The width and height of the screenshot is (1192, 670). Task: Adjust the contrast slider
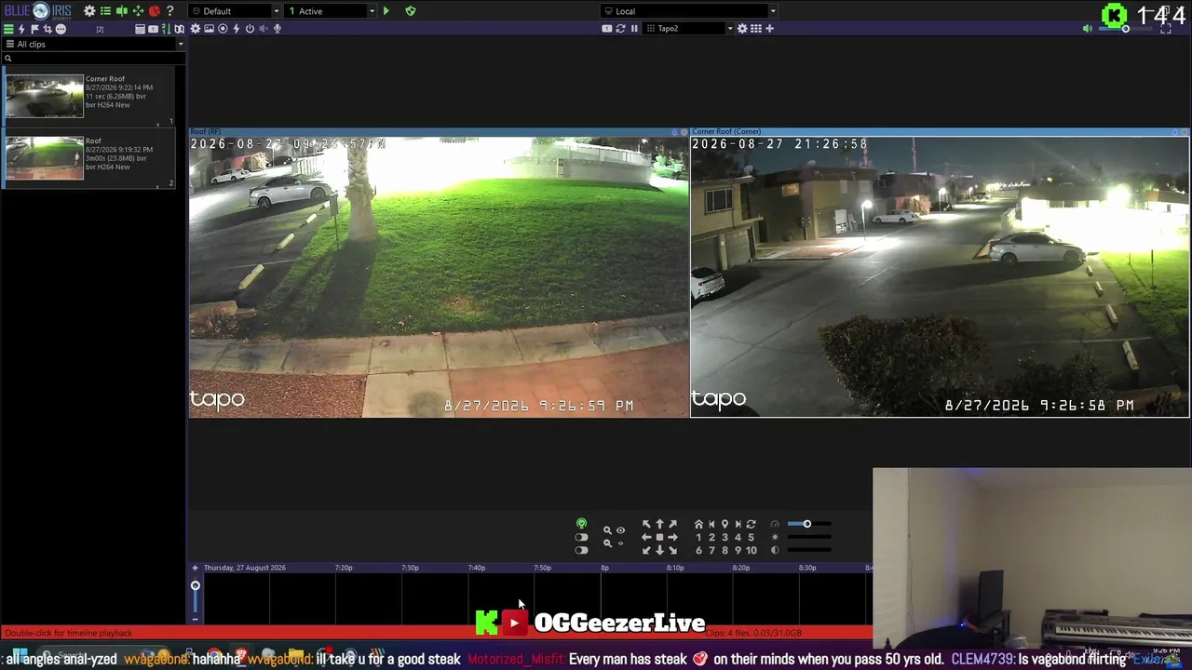tap(808, 550)
